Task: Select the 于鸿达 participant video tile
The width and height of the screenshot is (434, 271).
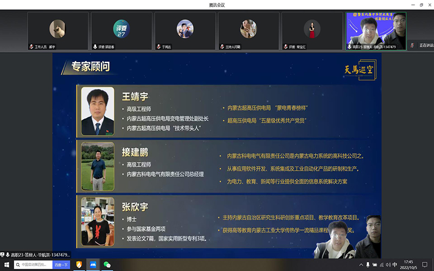Action: click(185, 31)
